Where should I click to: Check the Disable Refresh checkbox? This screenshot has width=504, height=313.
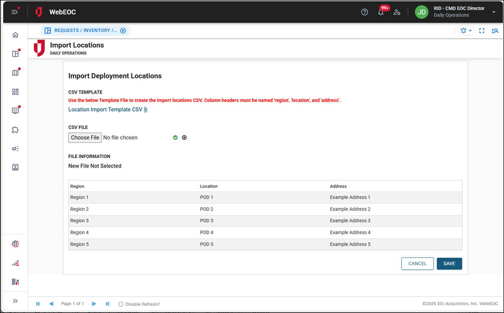120,304
